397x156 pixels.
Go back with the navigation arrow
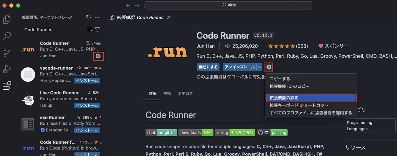coord(128,5)
